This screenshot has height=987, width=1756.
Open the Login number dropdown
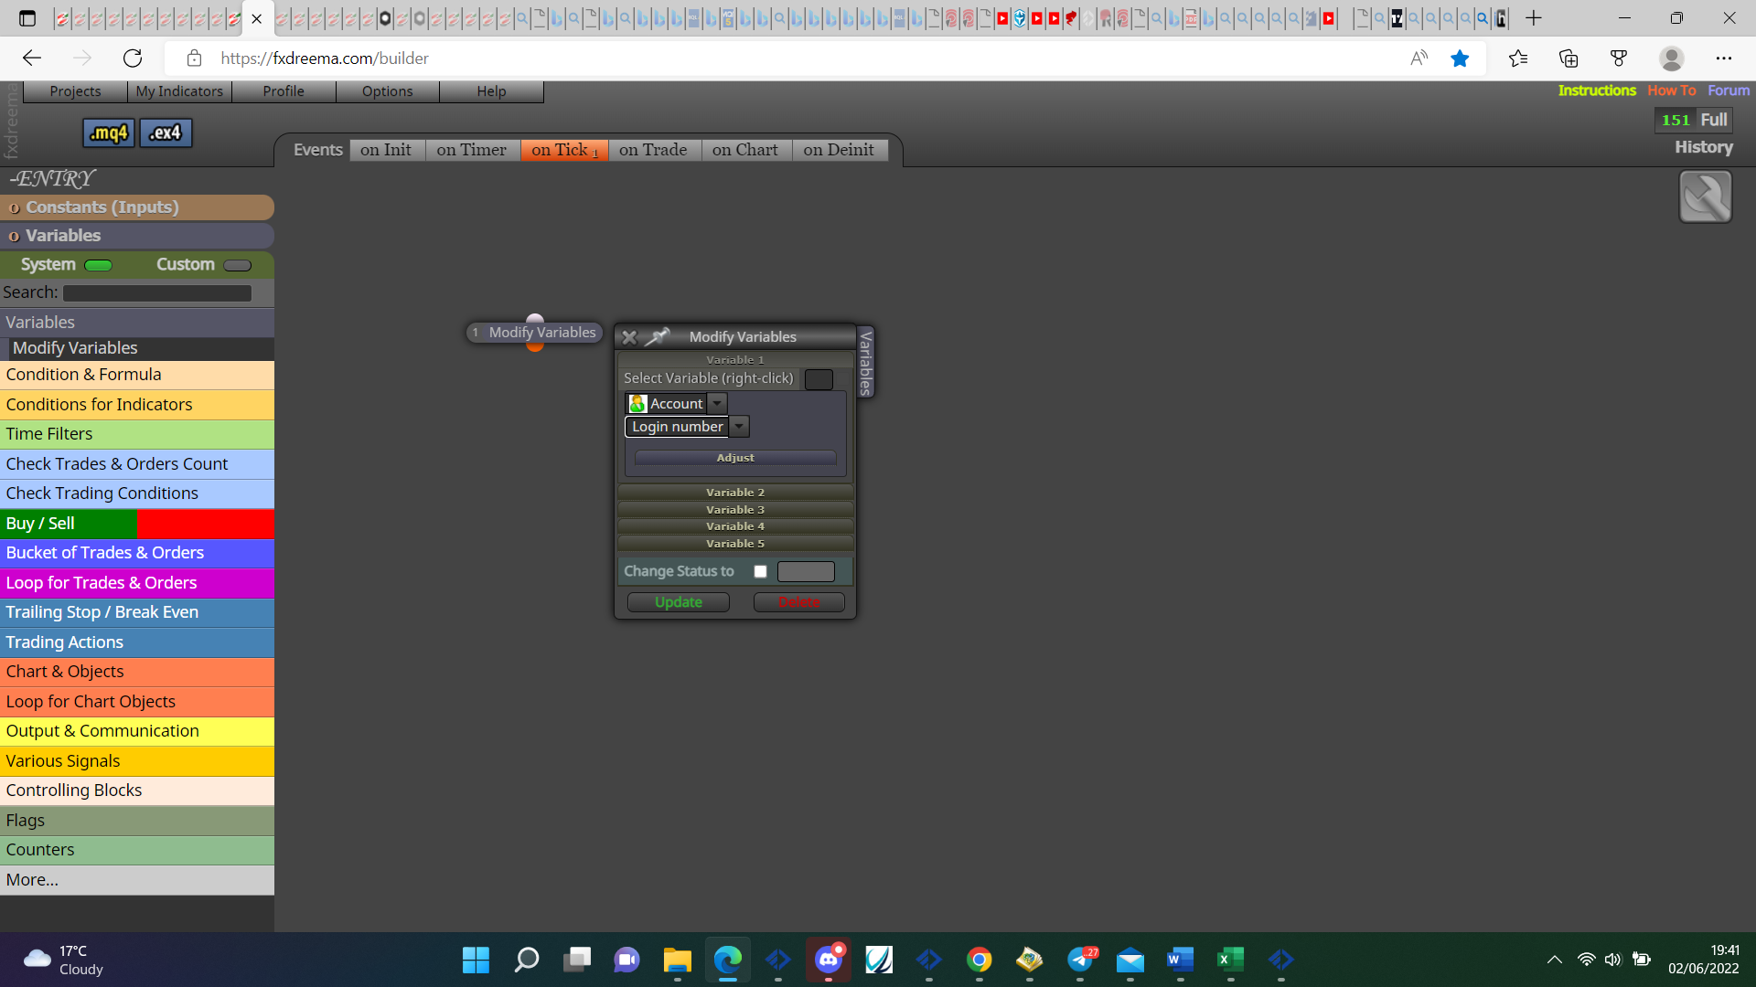tap(739, 427)
